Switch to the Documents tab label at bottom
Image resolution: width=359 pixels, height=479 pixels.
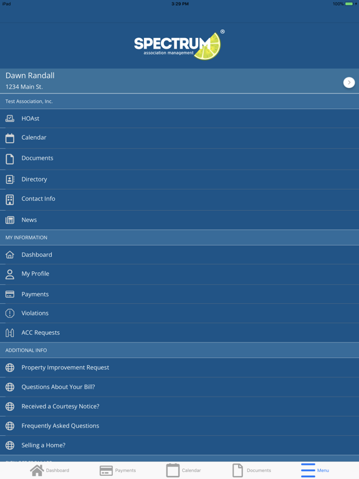click(x=259, y=470)
